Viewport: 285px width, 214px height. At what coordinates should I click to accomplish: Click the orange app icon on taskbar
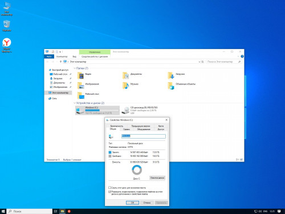[x=69, y=211]
